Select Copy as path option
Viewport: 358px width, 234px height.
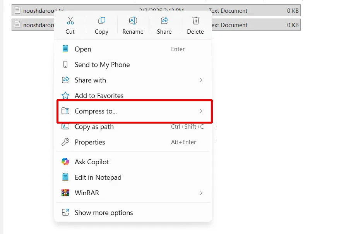point(94,127)
